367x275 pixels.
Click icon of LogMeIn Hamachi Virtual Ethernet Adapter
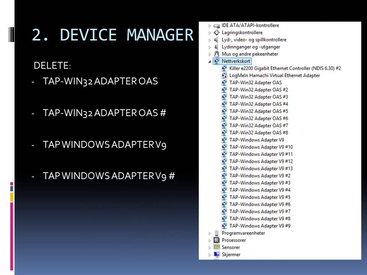224,76
